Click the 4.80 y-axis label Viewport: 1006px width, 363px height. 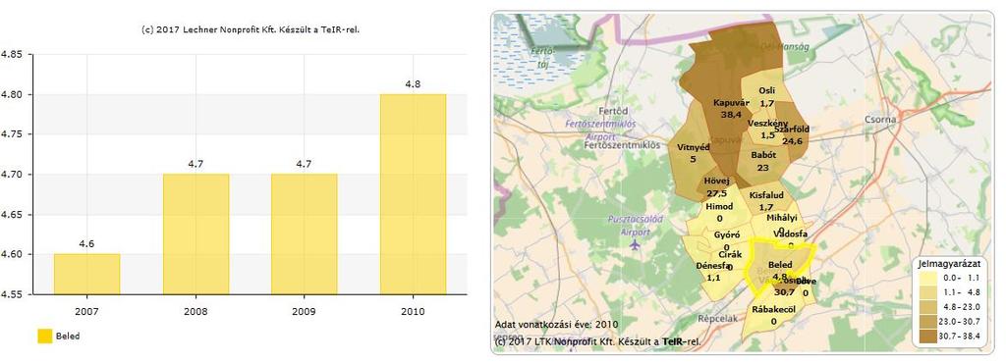point(12,95)
